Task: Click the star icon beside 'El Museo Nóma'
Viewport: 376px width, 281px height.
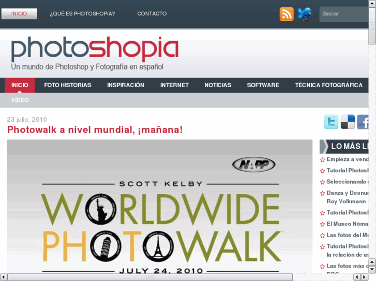Action: (x=323, y=224)
